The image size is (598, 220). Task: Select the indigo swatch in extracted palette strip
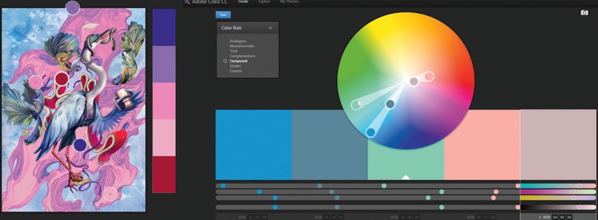point(164,27)
